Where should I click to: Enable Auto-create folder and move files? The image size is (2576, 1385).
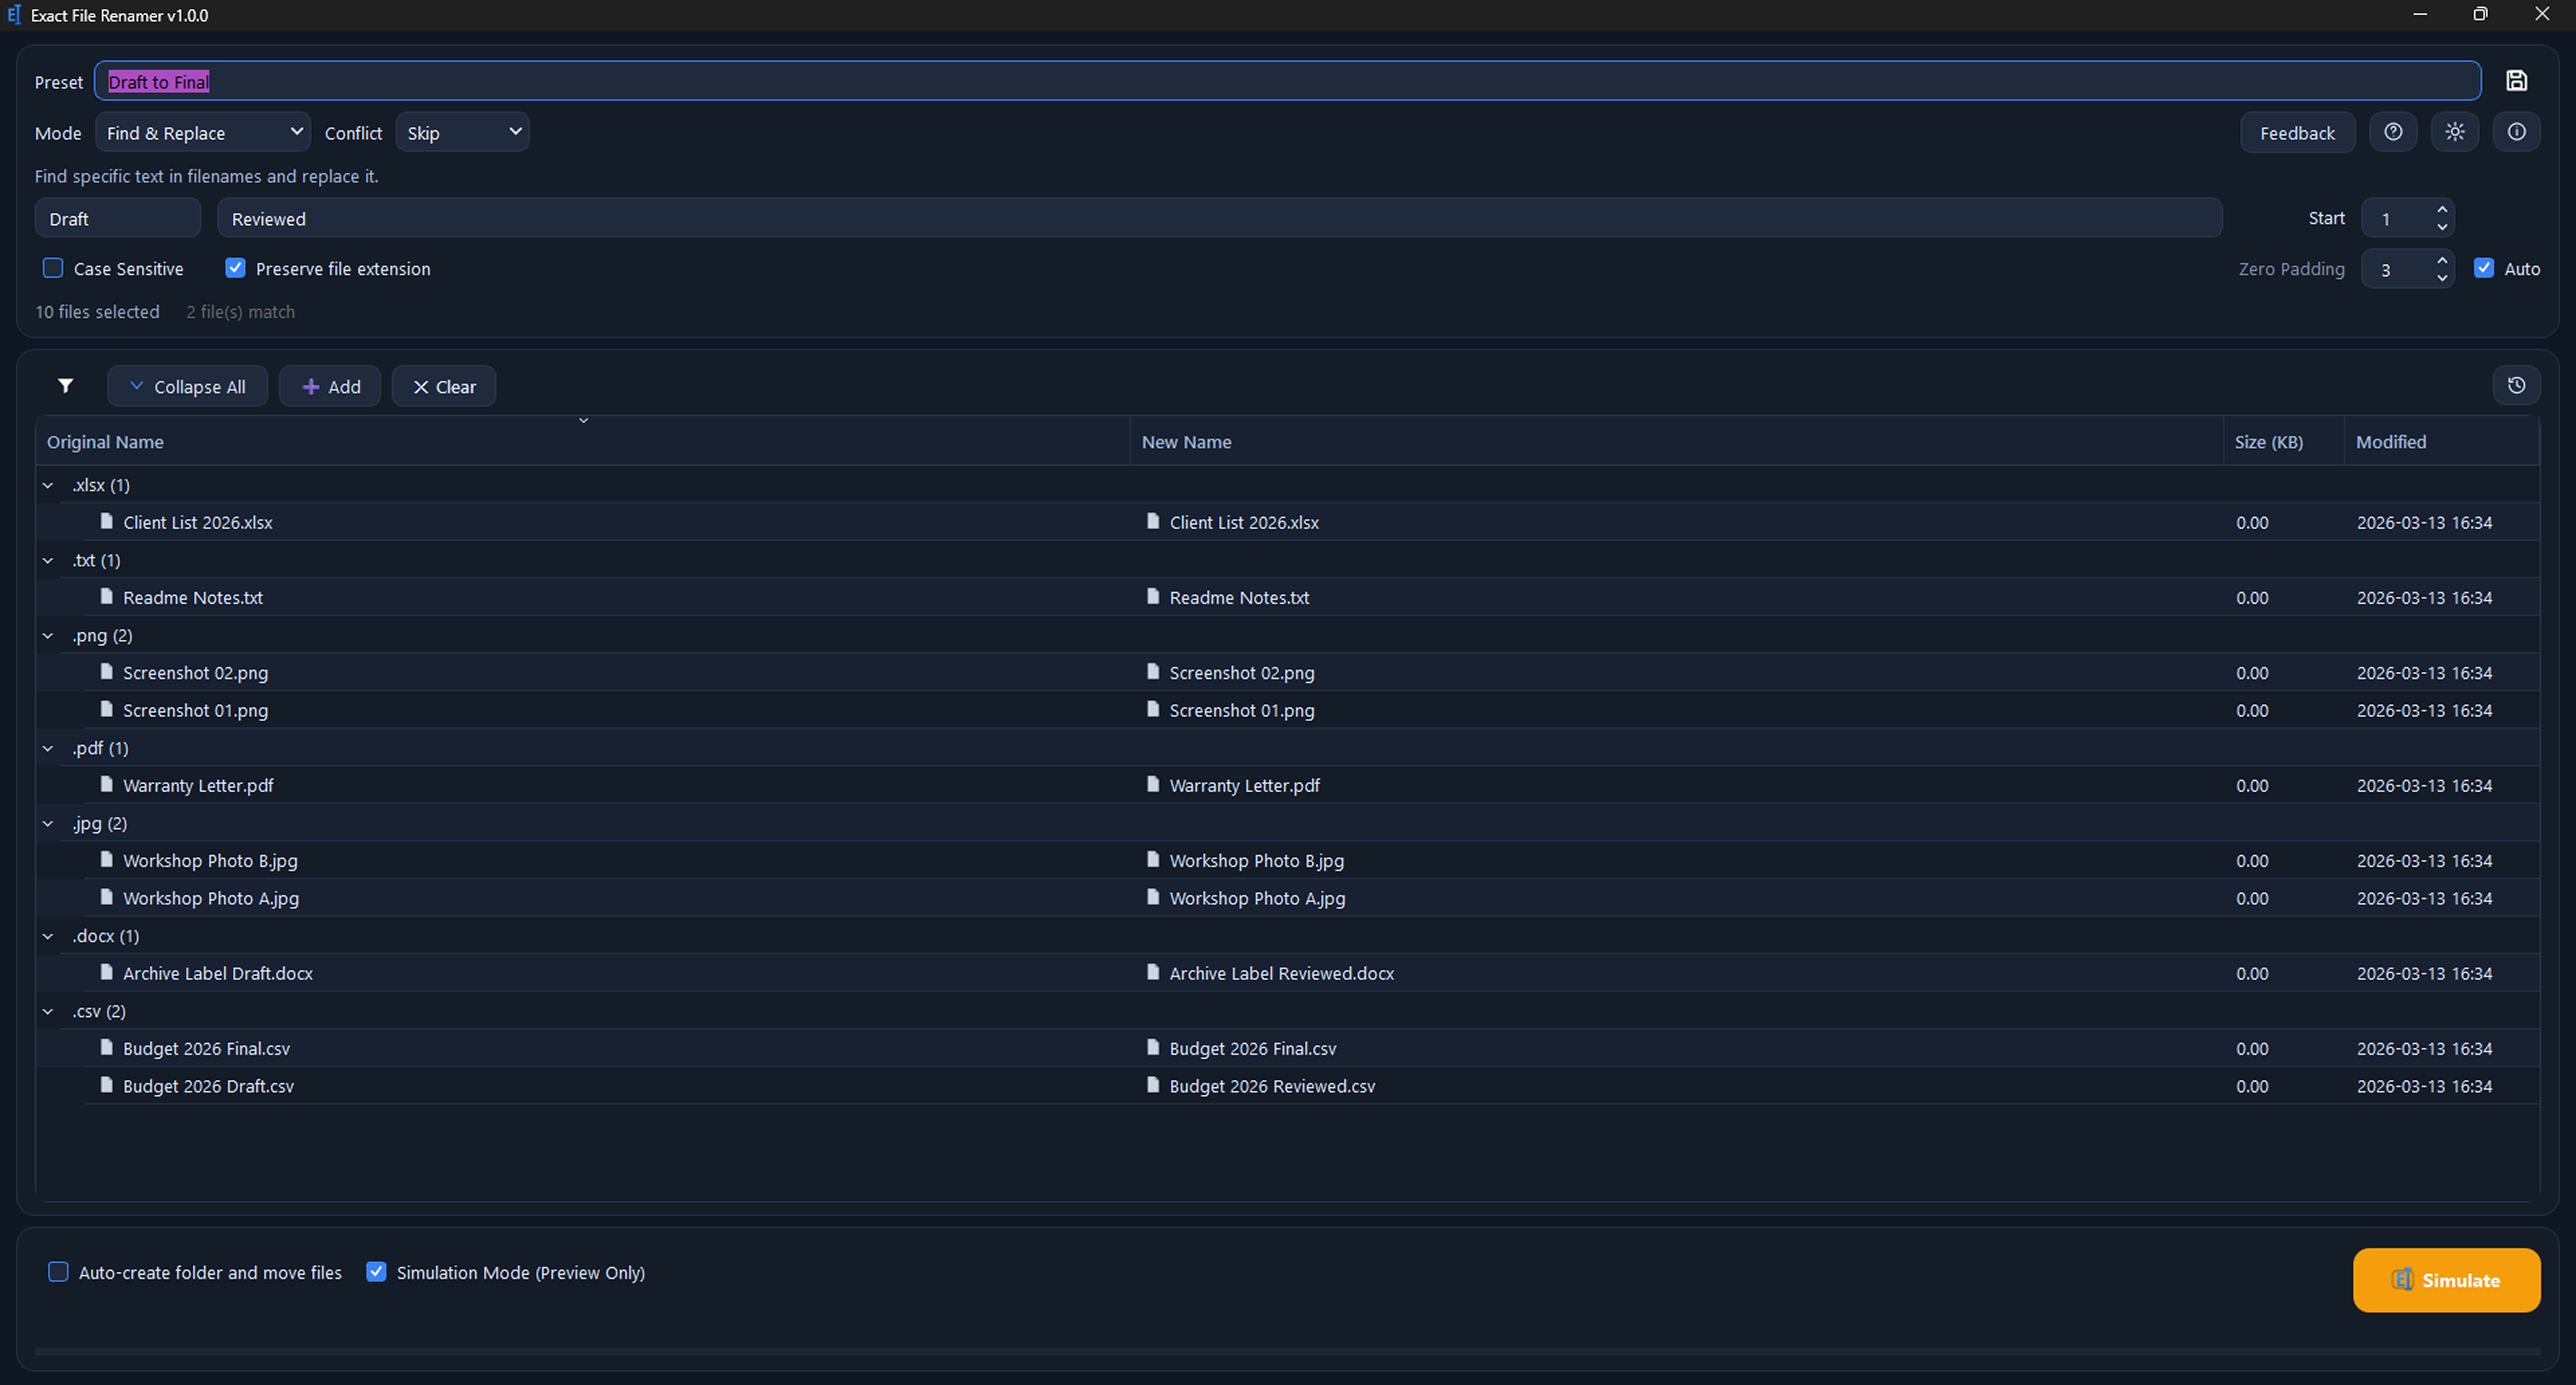[x=58, y=1272]
